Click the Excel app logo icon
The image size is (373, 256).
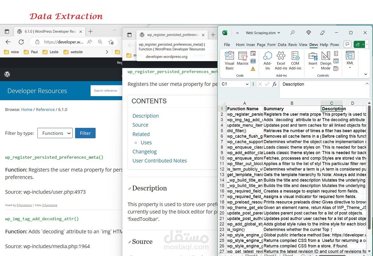(x=225, y=33)
